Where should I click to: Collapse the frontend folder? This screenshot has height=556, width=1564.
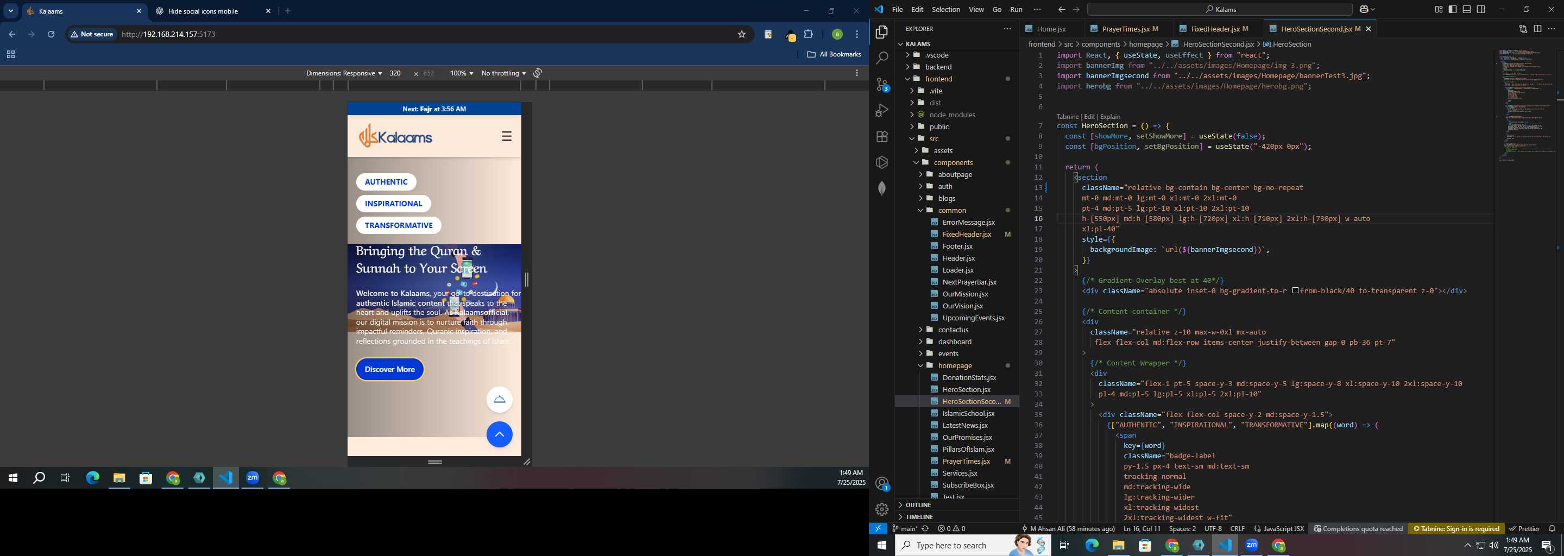956,79
